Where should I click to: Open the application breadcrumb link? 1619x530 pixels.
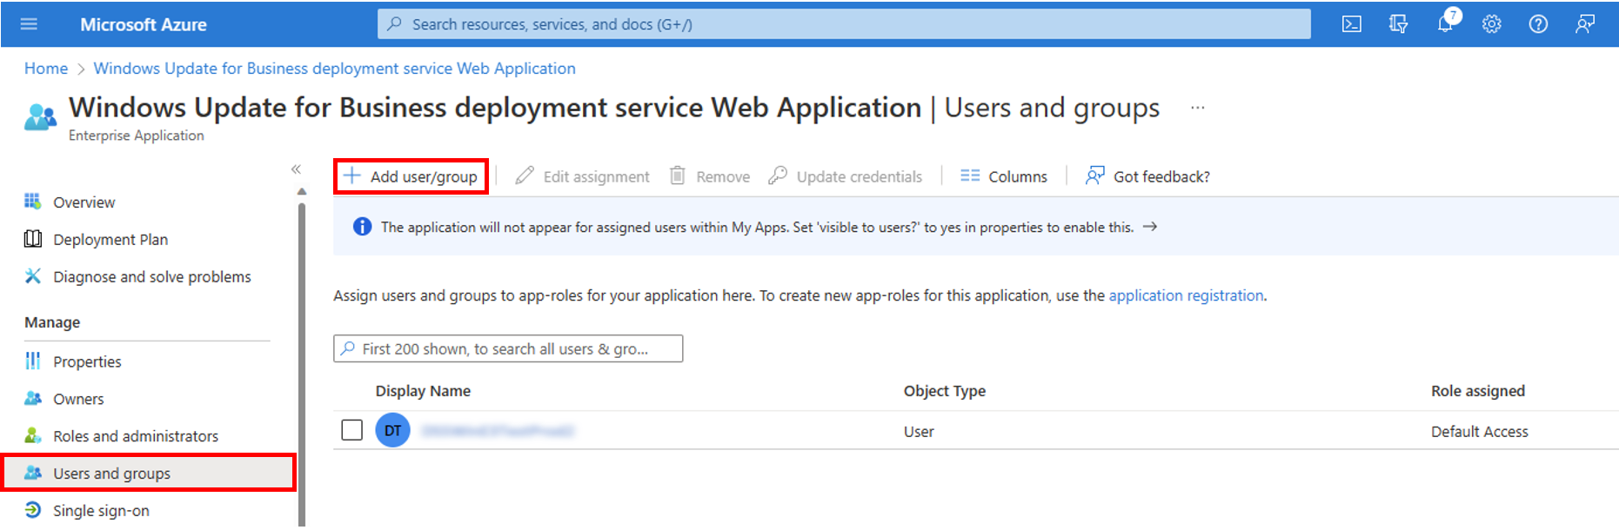[334, 69]
